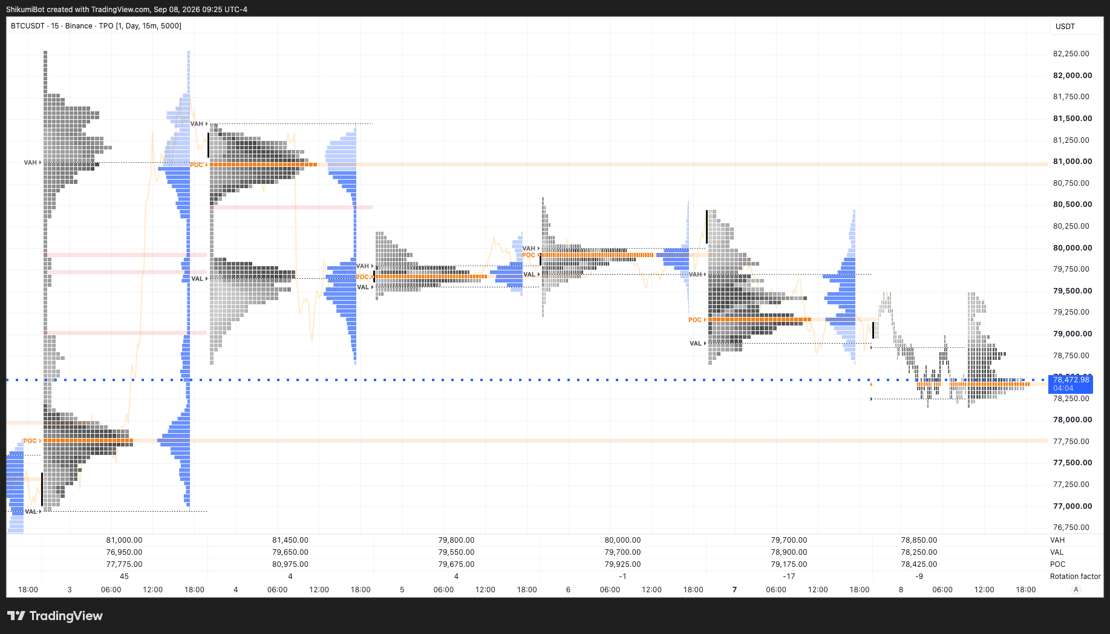Click the 81,450.00 VAH table value
1110x634 pixels.
(x=290, y=540)
